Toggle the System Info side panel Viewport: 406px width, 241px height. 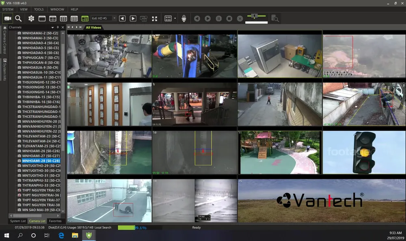pyautogui.click(x=4, y=70)
